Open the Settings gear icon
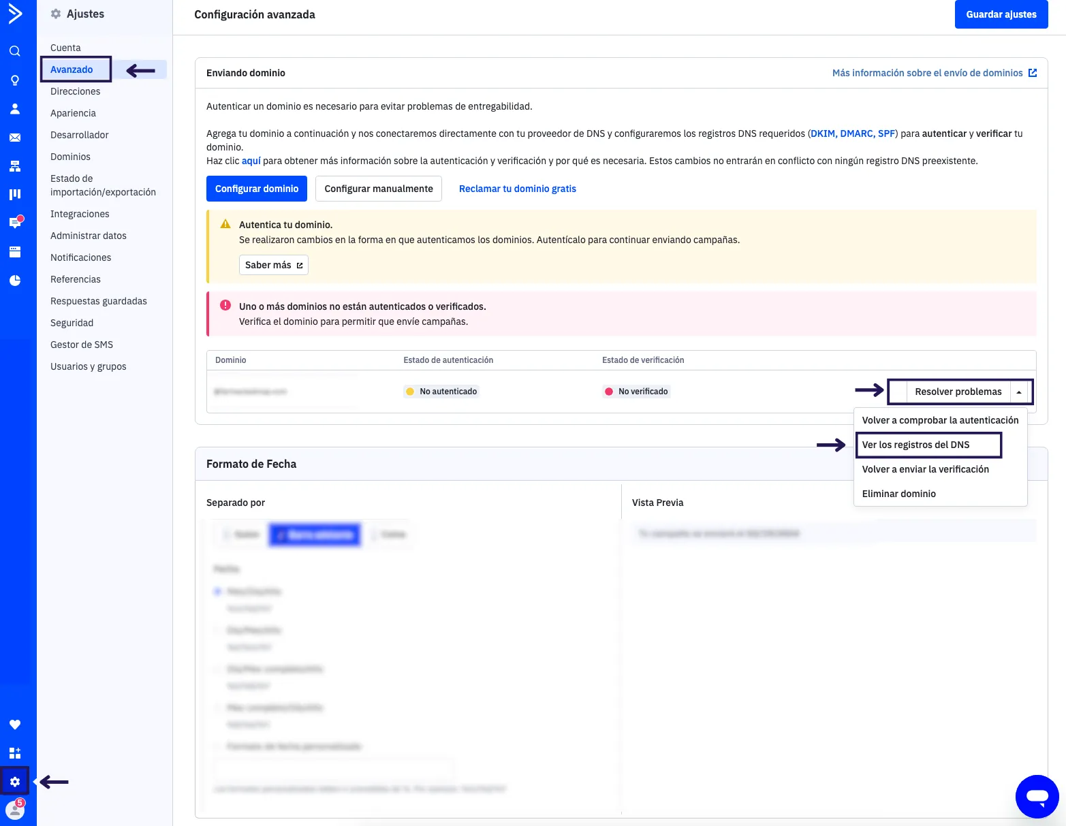1066x826 pixels. [x=15, y=782]
